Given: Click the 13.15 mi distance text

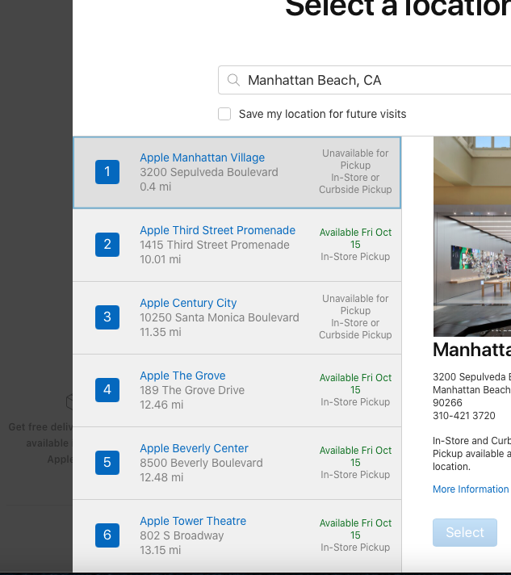Looking at the screenshot, I should click(160, 550).
